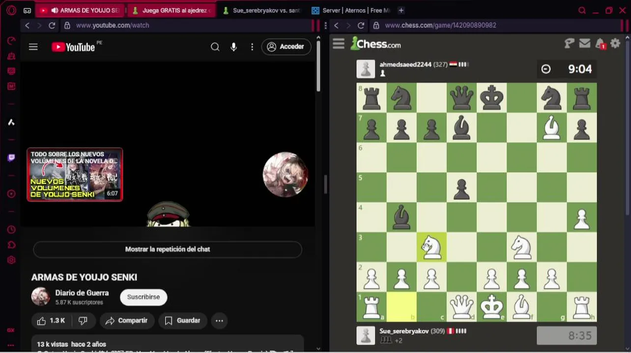631x353 pixels.
Task: Open GX Control speedometer in sidebar
Action: 11,41
